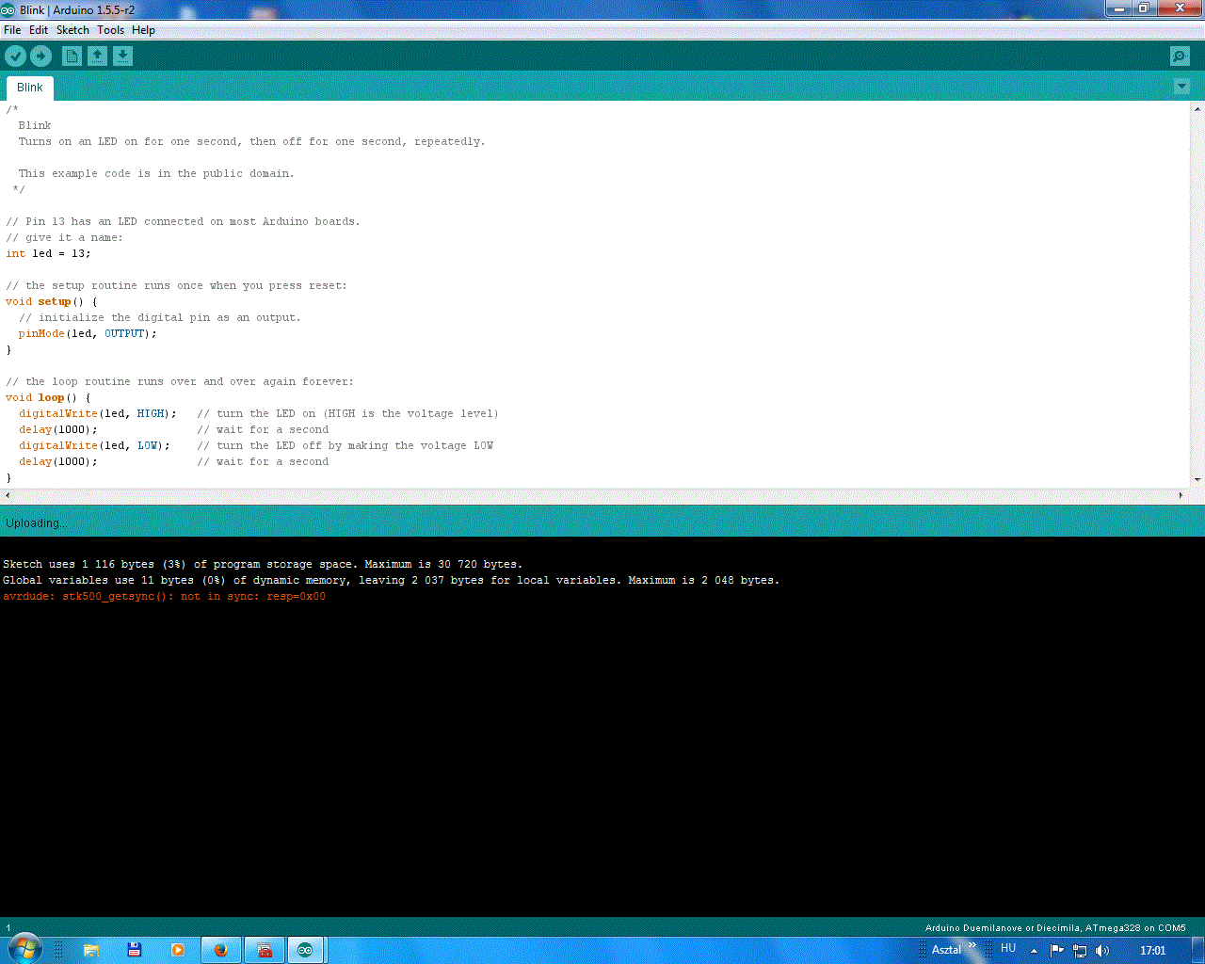Launch the media player from the taskbar
The height and width of the screenshot is (964, 1205).
tap(178, 950)
